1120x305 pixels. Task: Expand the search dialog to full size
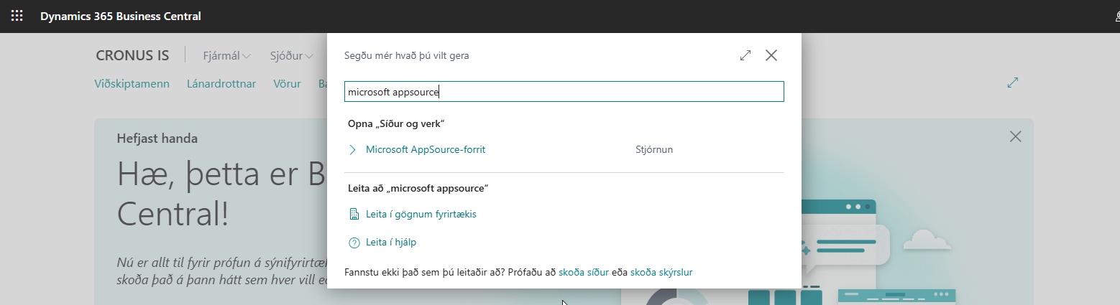click(745, 55)
